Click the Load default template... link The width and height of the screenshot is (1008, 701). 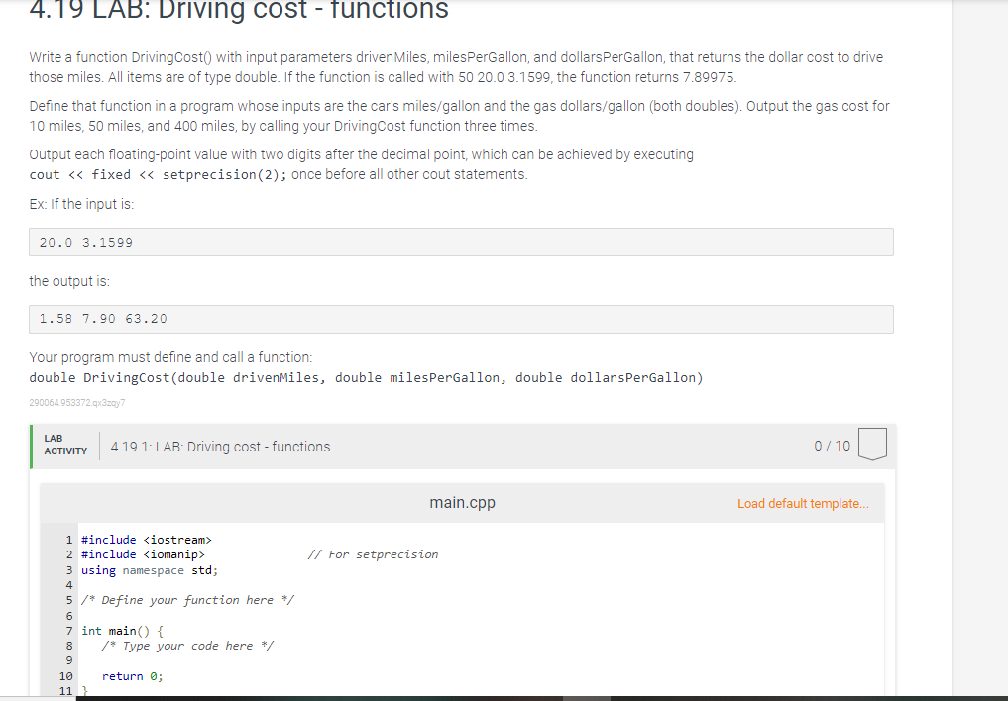(803, 503)
